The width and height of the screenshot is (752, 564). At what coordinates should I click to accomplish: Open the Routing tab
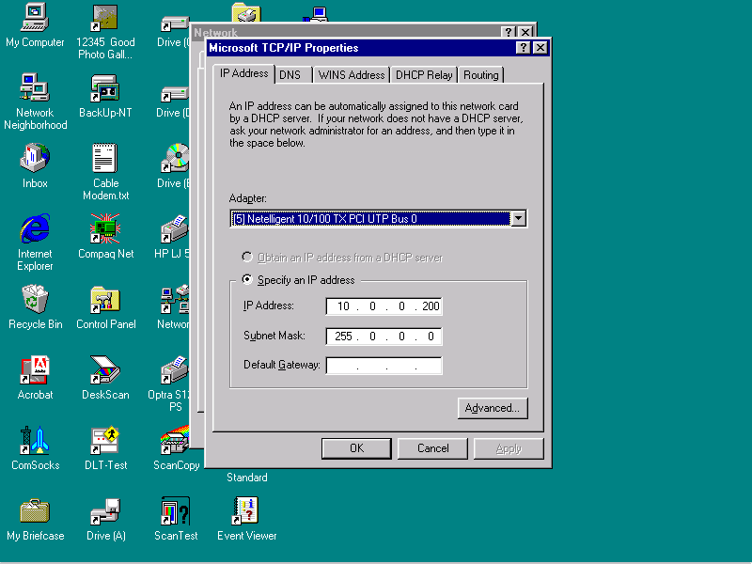481,75
